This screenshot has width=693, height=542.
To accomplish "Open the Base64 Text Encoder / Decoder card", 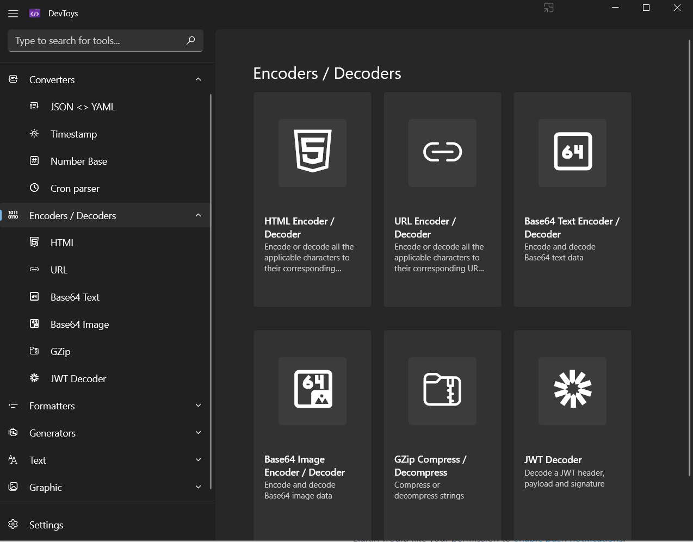I will (x=573, y=200).
